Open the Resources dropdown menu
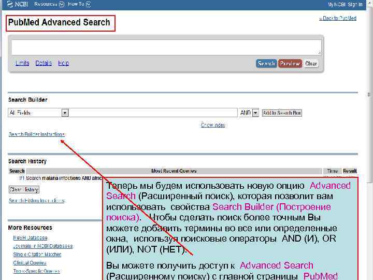373x280 pixels. tap(49, 4)
